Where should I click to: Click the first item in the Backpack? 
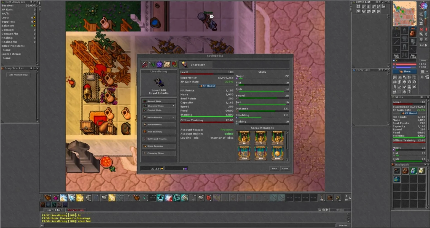click(397, 171)
